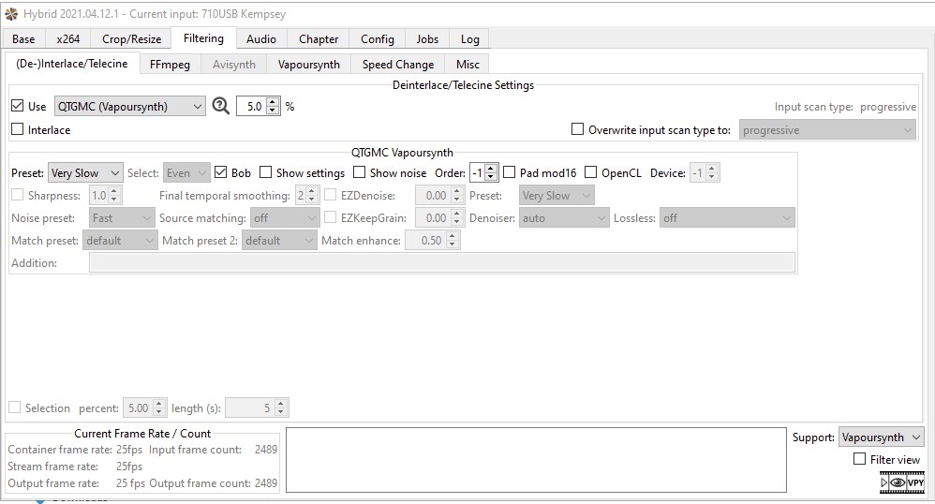Click the Final temporal smoothing spinbox
The height and width of the screenshot is (504, 935).
pos(306,196)
